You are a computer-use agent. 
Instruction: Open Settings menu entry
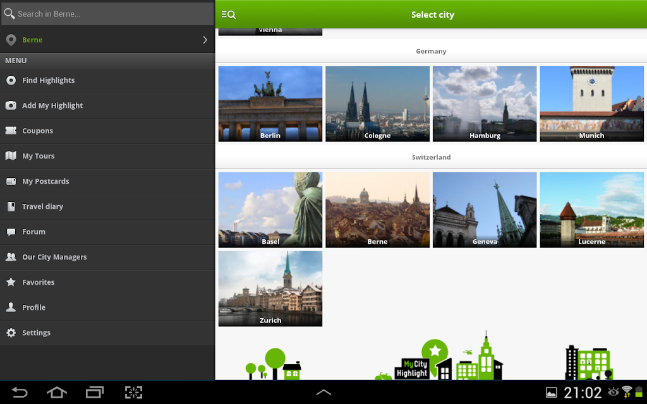tap(107, 333)
